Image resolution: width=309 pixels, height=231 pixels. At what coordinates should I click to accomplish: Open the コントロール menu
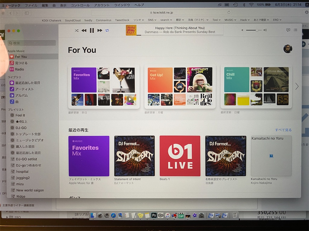(80, 5)
